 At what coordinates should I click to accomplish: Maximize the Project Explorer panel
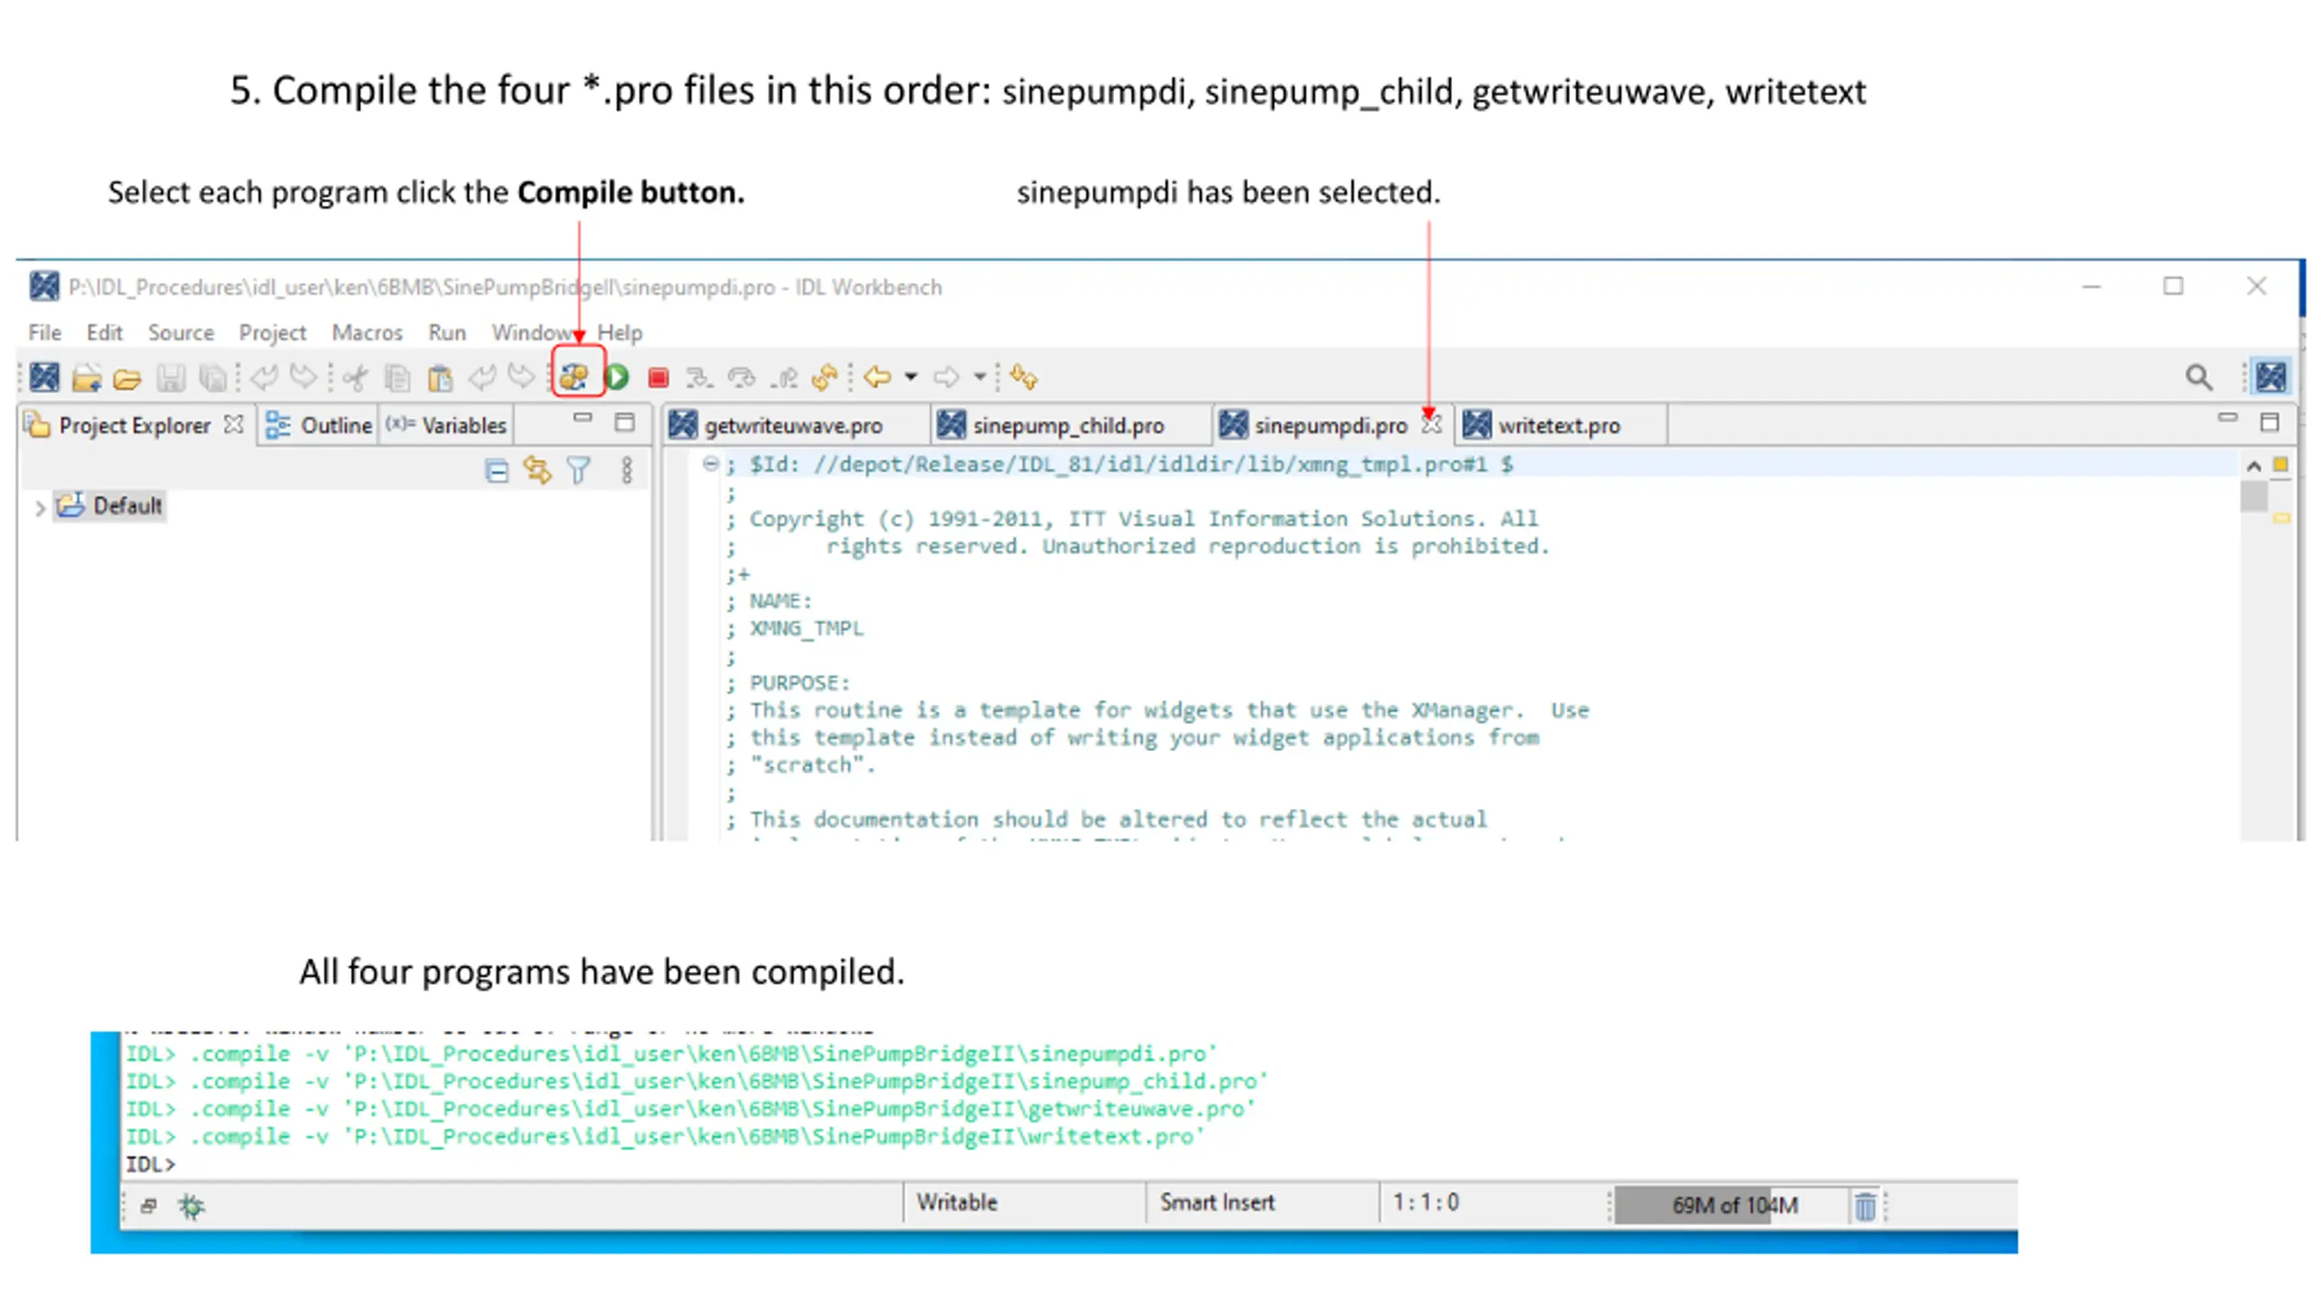(x=624, y=422)
